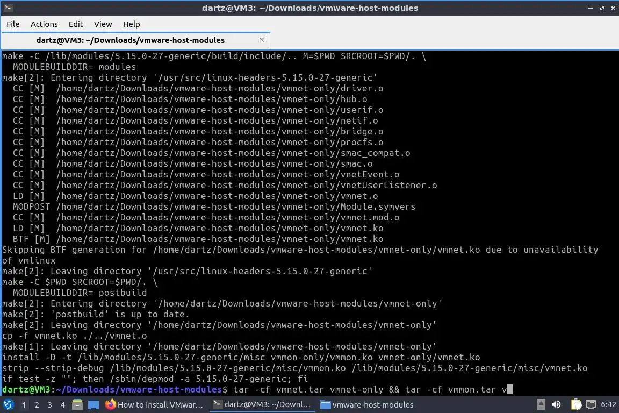
Task: Switch to workspace 4 in the pager
Action: click(x=63, y=405)
